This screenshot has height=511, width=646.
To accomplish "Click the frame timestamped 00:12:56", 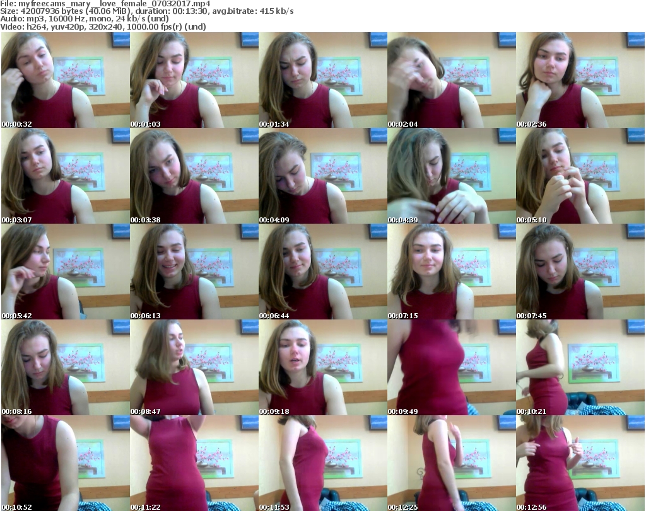I will click(580, 463).
